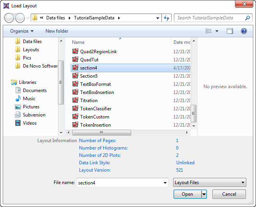The image size is (256, 207).
Task: Open the Videos library
Action: click(30, 123)
